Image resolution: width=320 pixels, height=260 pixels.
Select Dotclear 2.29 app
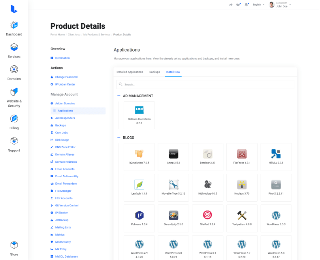[207, 157]
